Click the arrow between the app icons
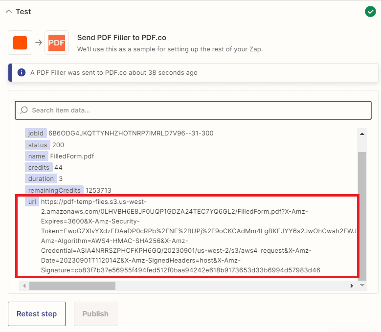 (38, 43)
